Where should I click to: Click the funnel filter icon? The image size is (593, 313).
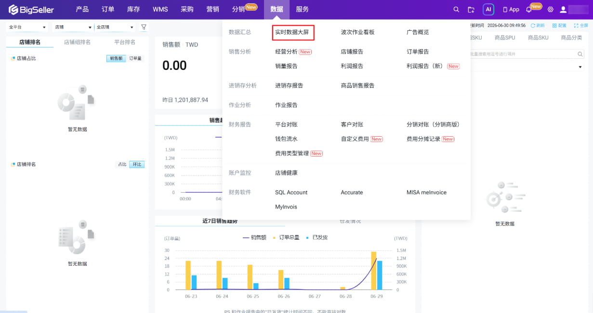coord(144,27)
